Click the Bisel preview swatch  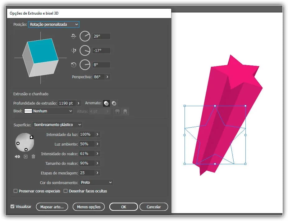pyautogui.click(x=28, y=111)
